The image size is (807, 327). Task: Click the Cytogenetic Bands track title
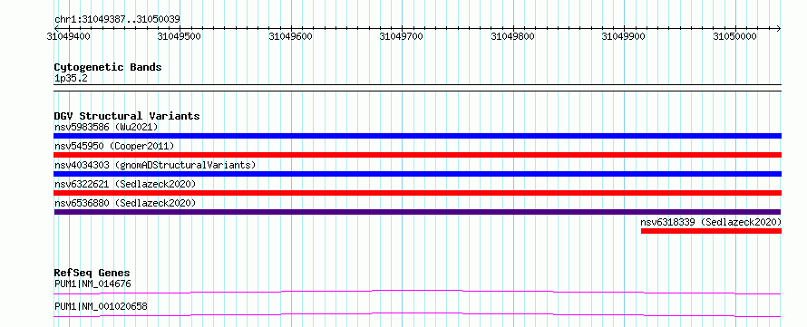(108, 67)
